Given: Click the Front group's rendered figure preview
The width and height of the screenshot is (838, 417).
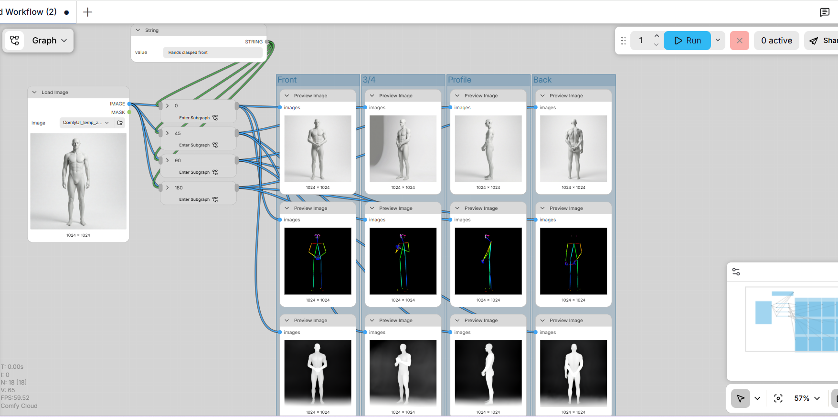Looking at the screenshot, I should coord(318,149).
